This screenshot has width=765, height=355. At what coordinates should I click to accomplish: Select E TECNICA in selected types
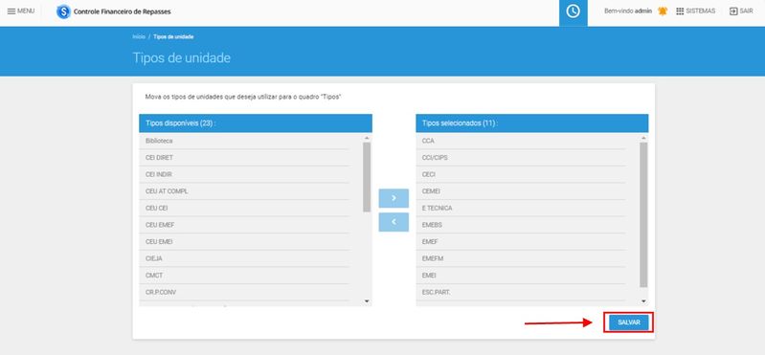pos(521,209)
